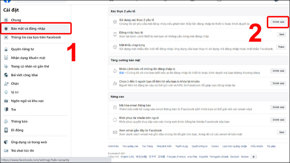
Task: Click the face icon for Nhận dạng khuôn mặt
Action: coord(6,58)
